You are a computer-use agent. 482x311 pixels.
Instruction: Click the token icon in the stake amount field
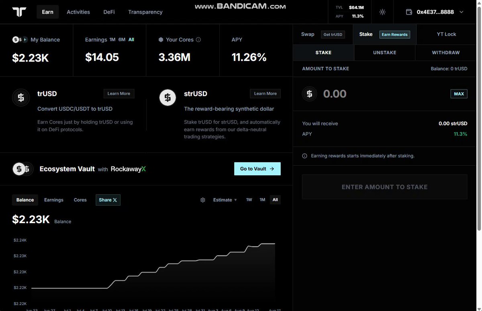[309, 94]
